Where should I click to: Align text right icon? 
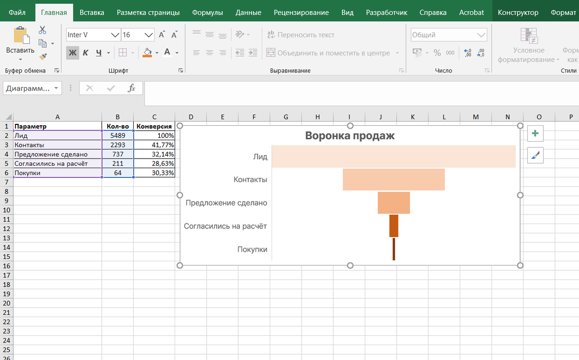222,53
